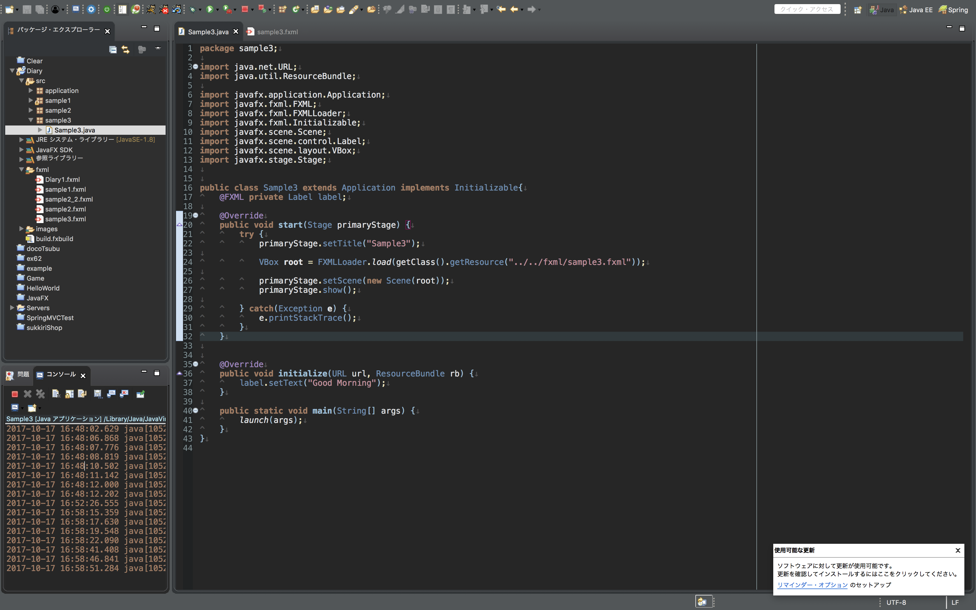Open a new console view
Image resolution: width=976 pixels, height=610 pixels.
32,408
